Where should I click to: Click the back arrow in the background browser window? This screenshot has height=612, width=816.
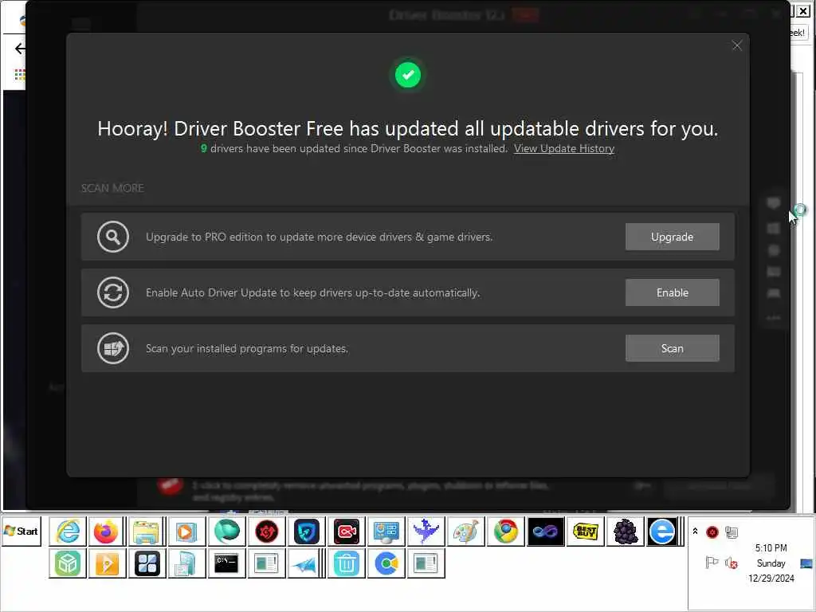click(x=20, y=49)
